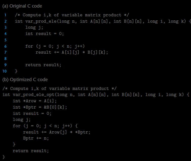Image resolution: width=191 pixels, height=161 pixels.
Task: Click "return result;" in the optimized code
Action: click(x=31, y=151)
